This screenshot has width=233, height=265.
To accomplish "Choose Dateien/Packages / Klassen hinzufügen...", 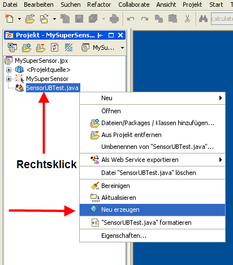I will coord(152,123).
